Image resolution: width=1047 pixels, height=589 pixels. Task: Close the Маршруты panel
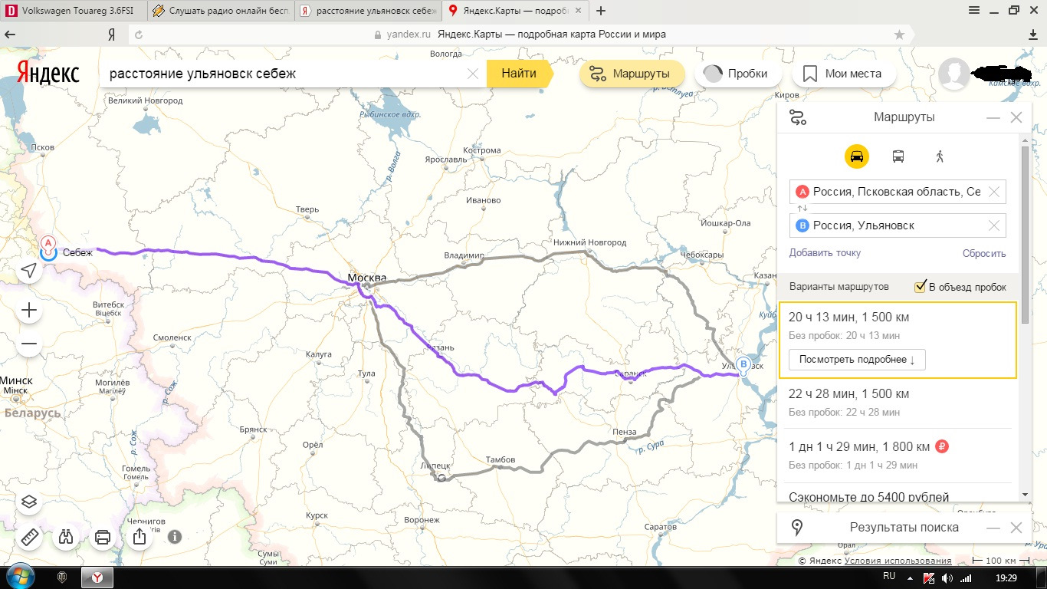coord(1016,118)
